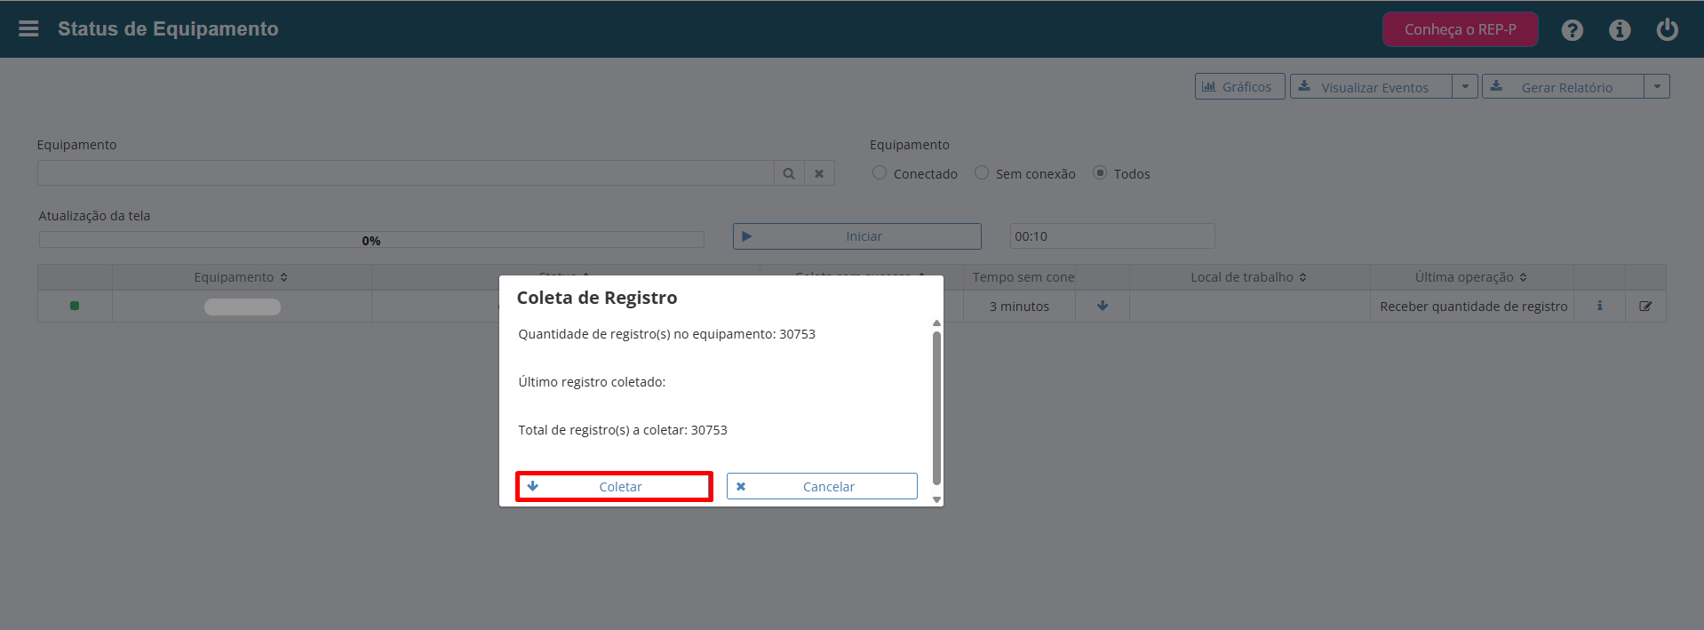Click the collect download arrow in row
The width and height of the screenshot is (1704, 630).
(x=1103, y=306)
